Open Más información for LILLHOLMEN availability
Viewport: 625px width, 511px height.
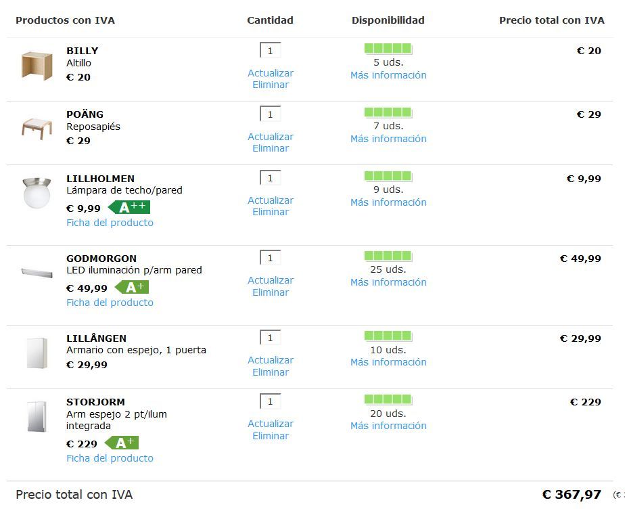(x=388, y=202)
